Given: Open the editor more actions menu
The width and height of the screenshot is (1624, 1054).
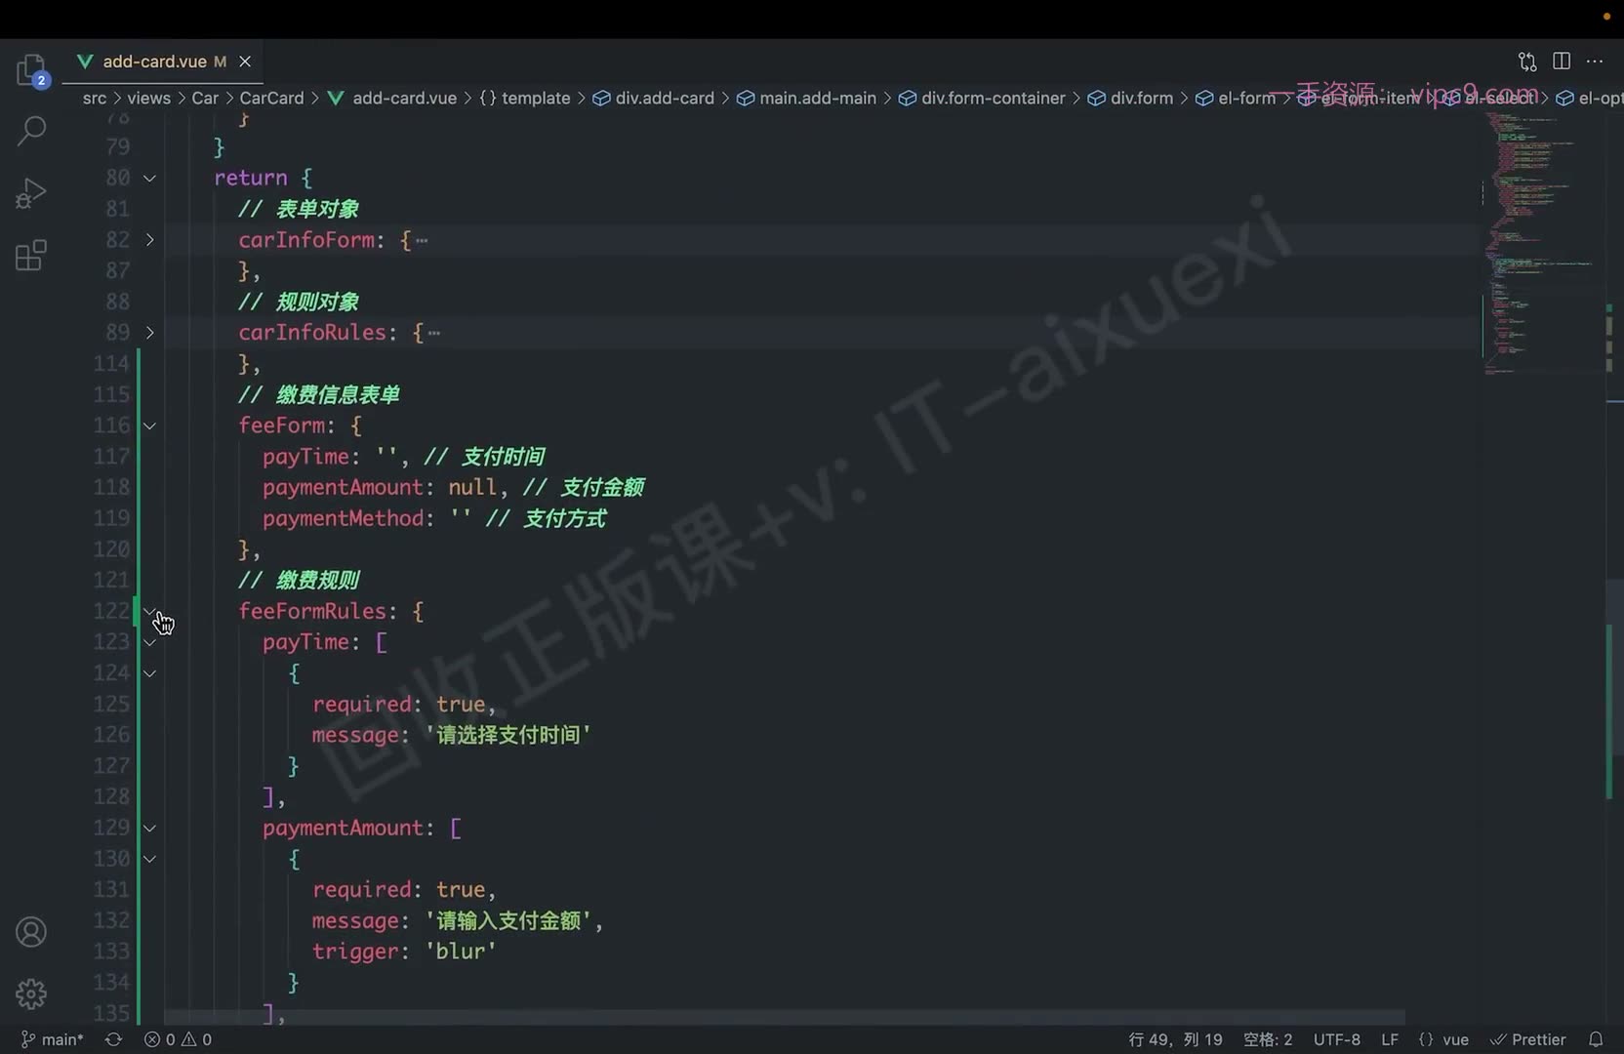Looking at the screenshot, I should [x=1595, y=61].
